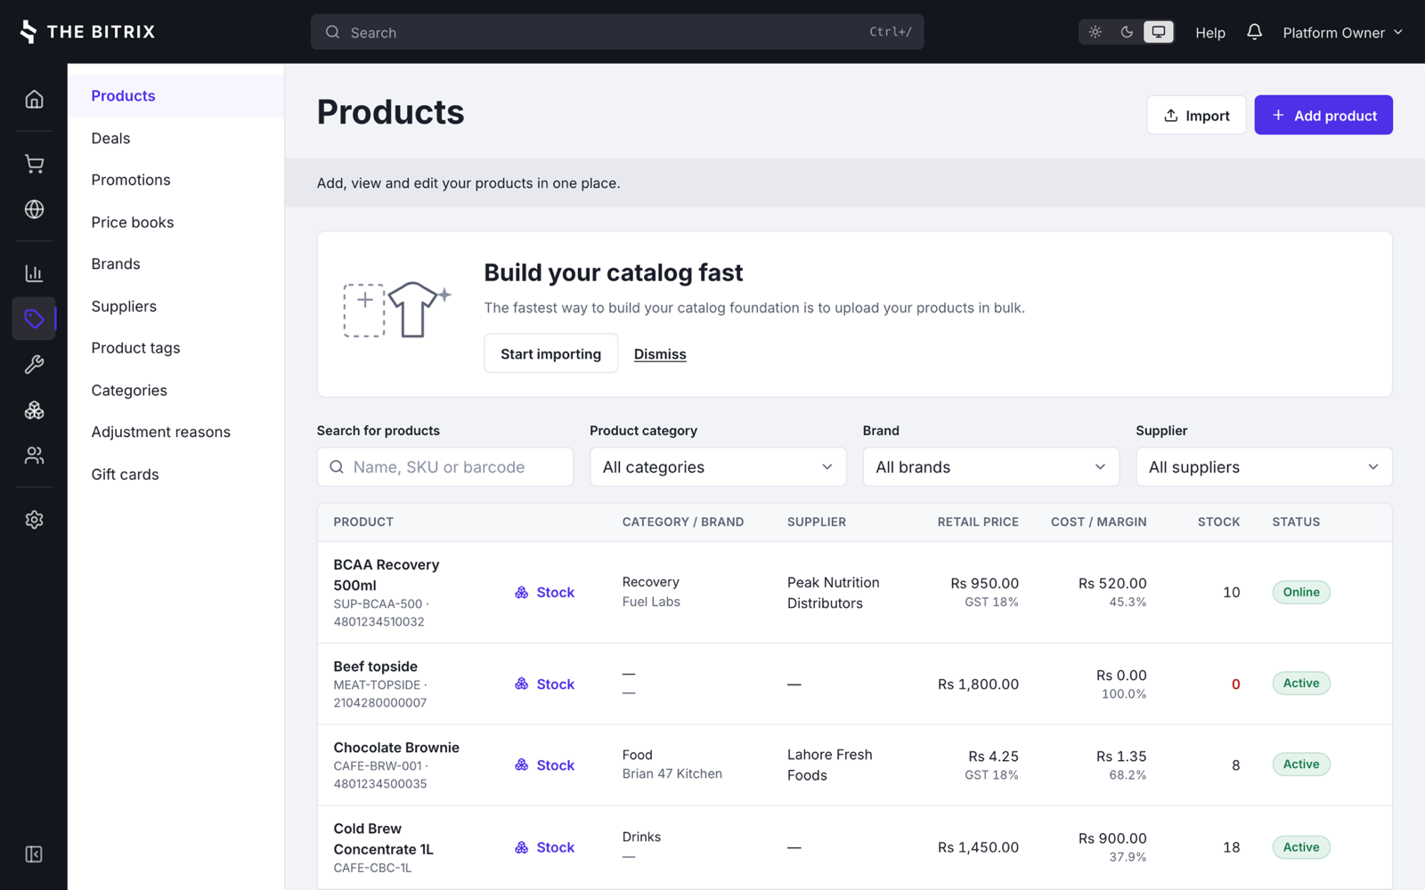The height and width of the screenshot is (890, 1425).
Task: Switch to system theme monitor icon
Action: coord(1158,32)
